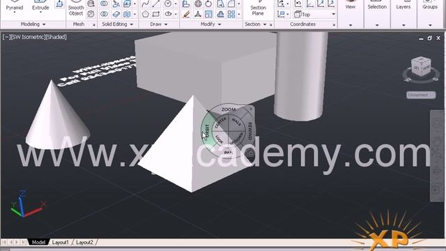This screenshot has height=251, width=446.
Task: Open the Groups panel dropdown arrow
Action: pos(430,25)
